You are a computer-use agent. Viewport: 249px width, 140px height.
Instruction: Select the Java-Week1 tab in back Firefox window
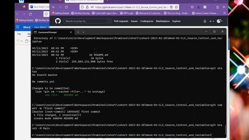point(39,7)
